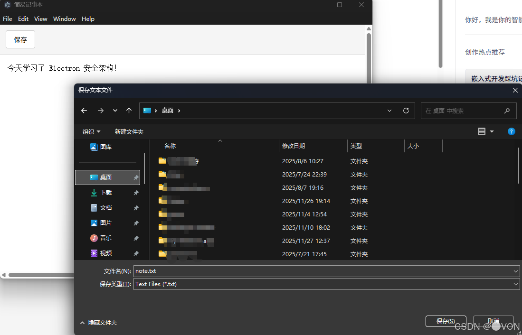522x335 pixels.
Task: Expand chevron after 桌面 in breadcrumb
Action: (x=179, y=111)
